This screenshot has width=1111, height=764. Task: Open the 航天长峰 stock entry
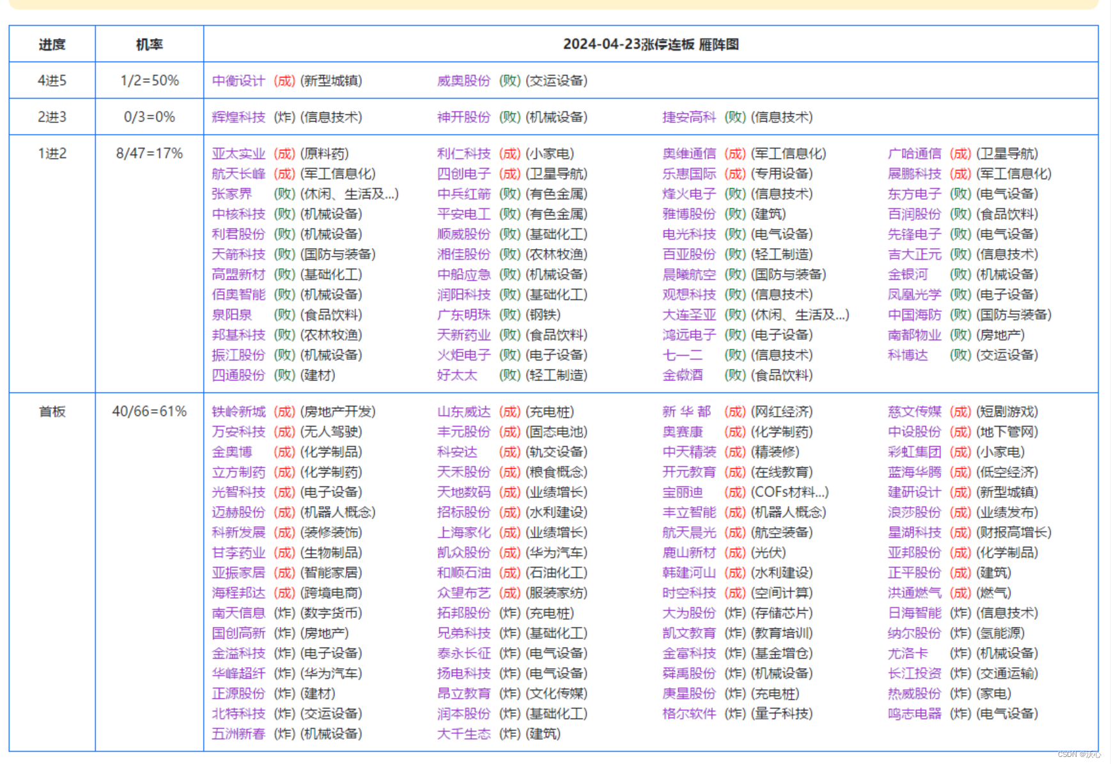point(238,174)
